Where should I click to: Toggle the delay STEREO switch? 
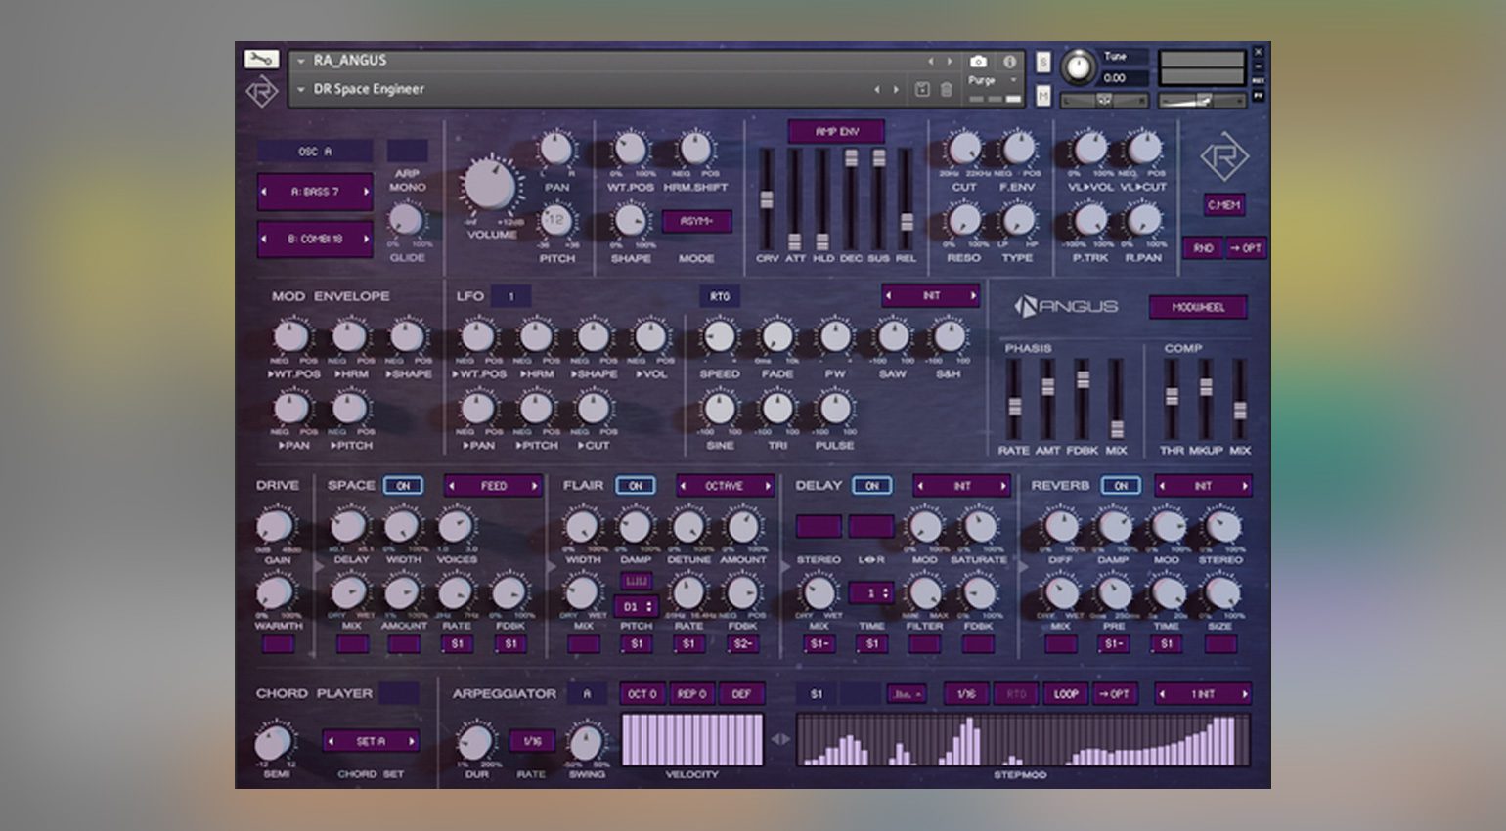(x=819, y=527)
